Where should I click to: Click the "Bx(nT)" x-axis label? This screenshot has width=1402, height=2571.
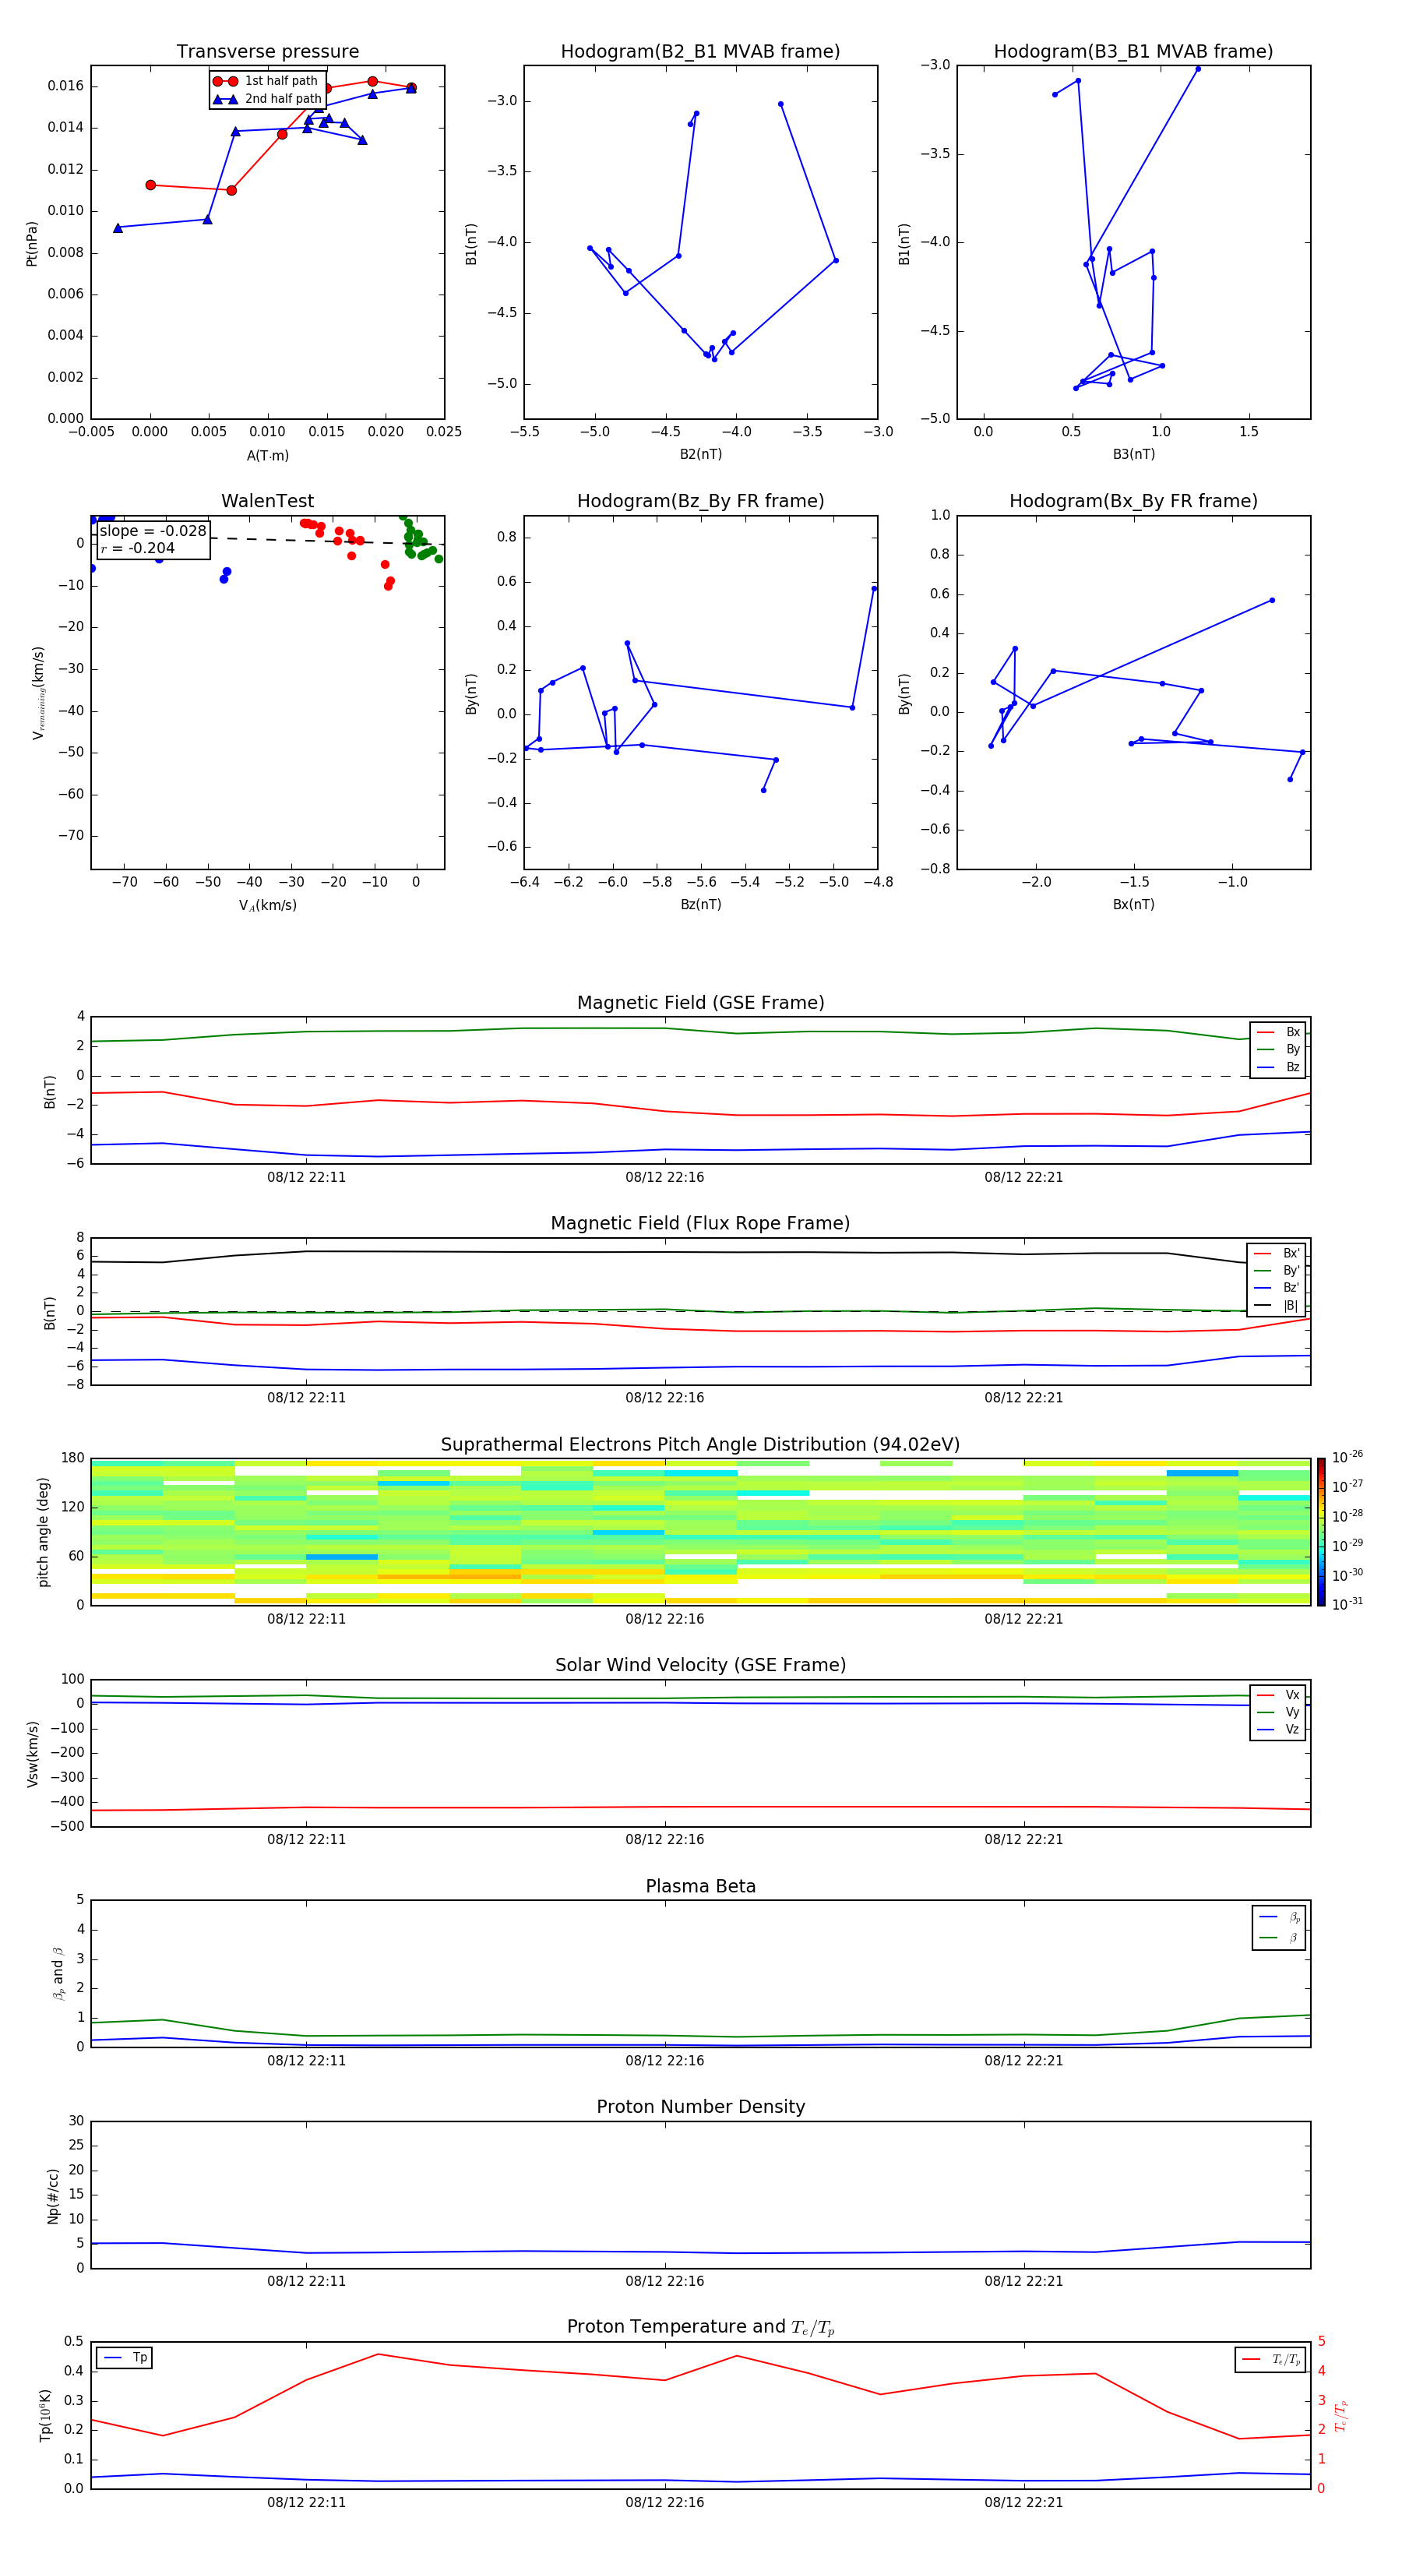click(x=1133, y=905)
